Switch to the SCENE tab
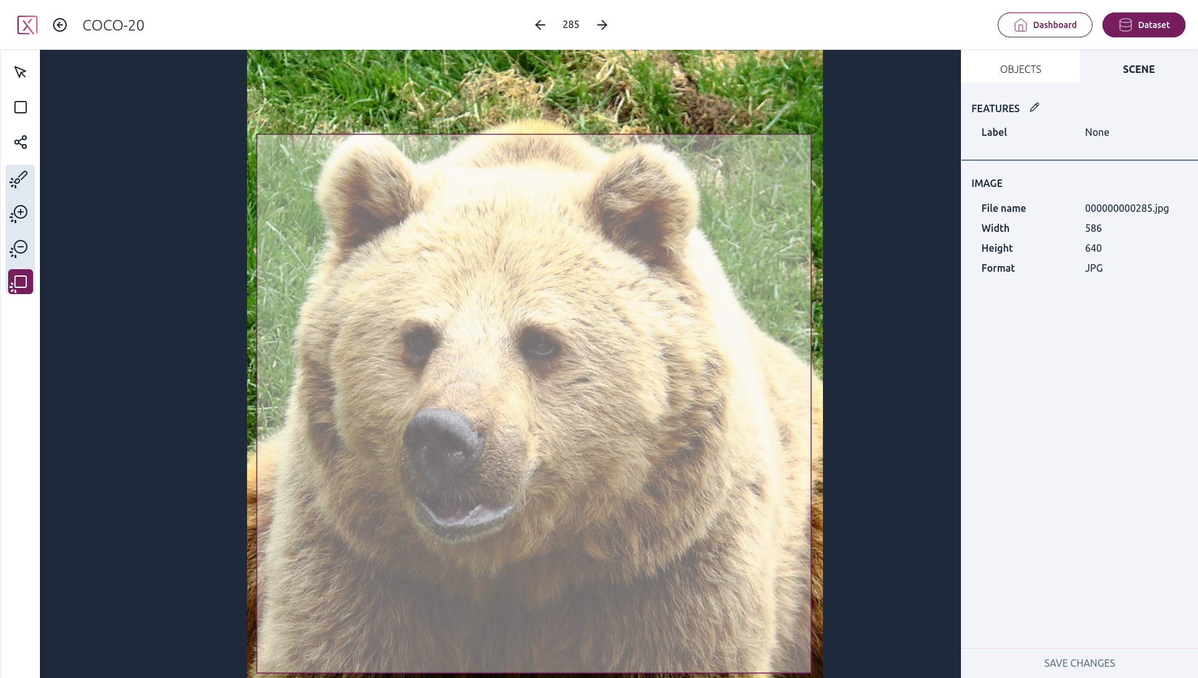This screenshot has width=1198, height=678. (1139, 69)
